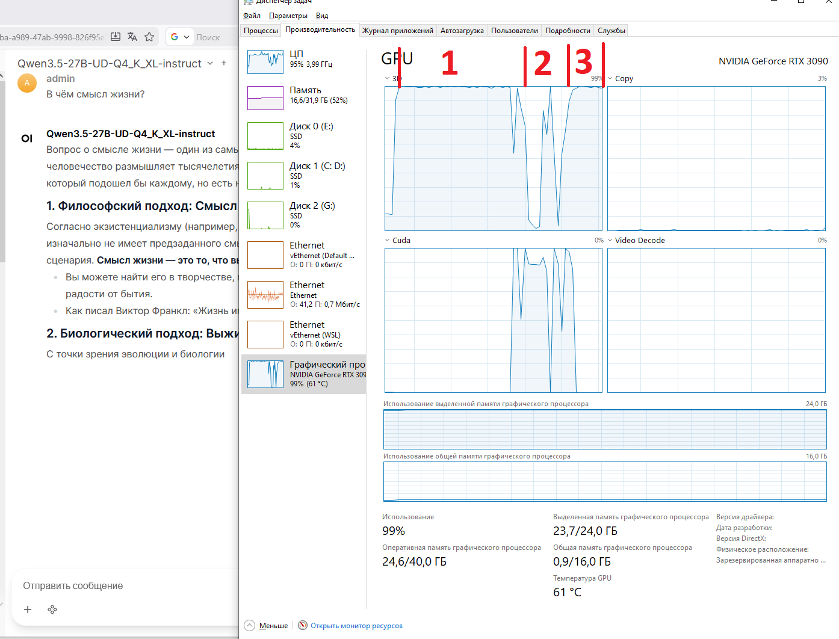
Task: Switch to the Процессы tab
Action: pos(261,31)
